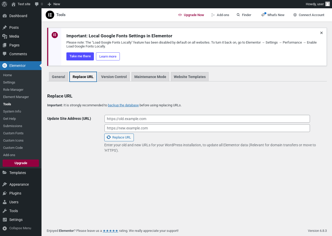Click the Upgrade Now crown icon
Image resolution: width=332 pixels, height=236 pixels.
(180, 15)
